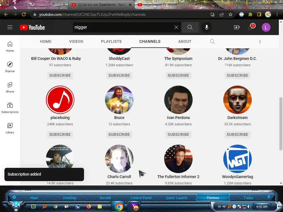Open the Darkstream mask avatar

point(237,100)
